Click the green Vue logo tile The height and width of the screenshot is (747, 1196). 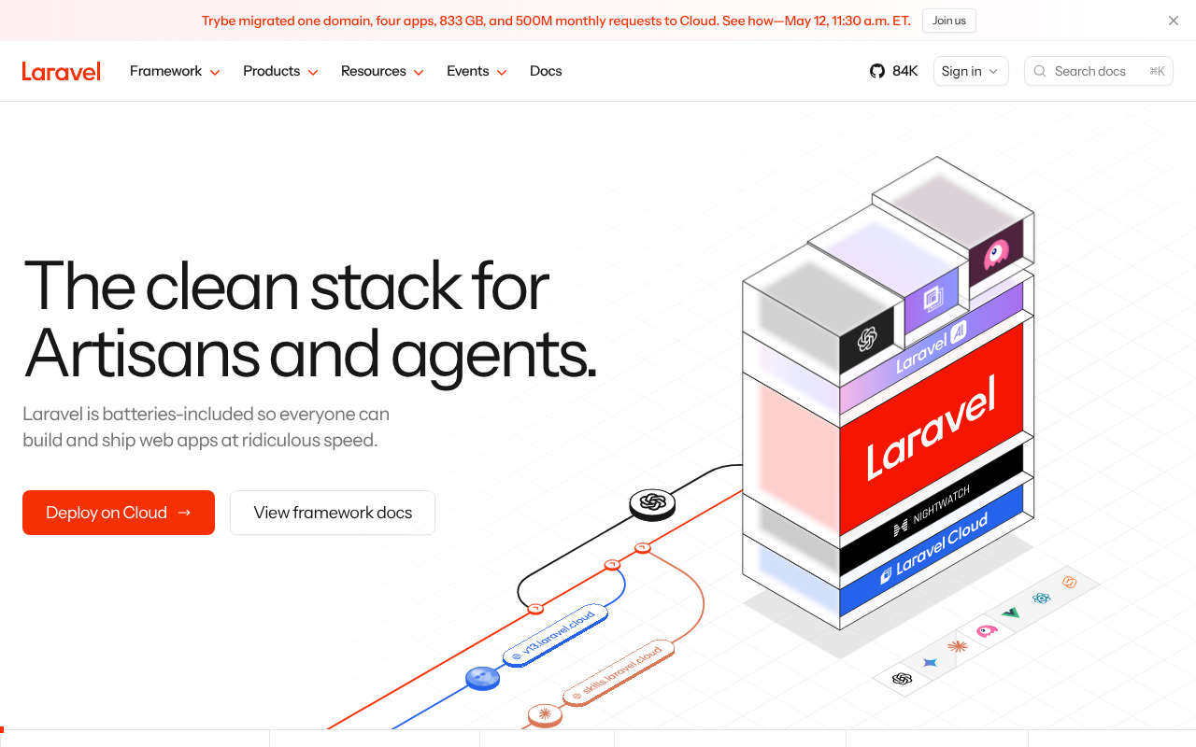1011,613
